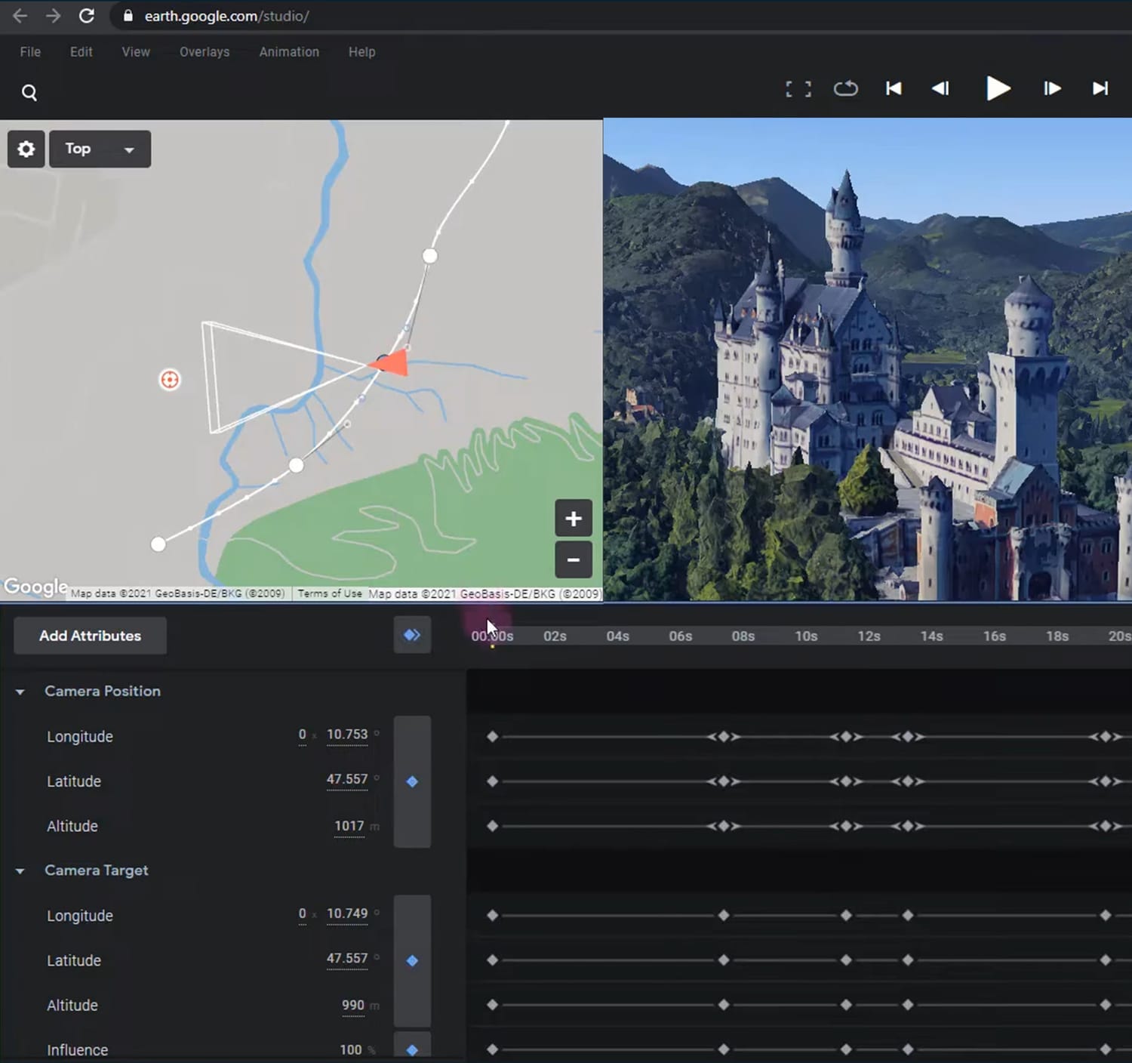Open the Overlays menu

pyautogui.click(x=205, y=52)
